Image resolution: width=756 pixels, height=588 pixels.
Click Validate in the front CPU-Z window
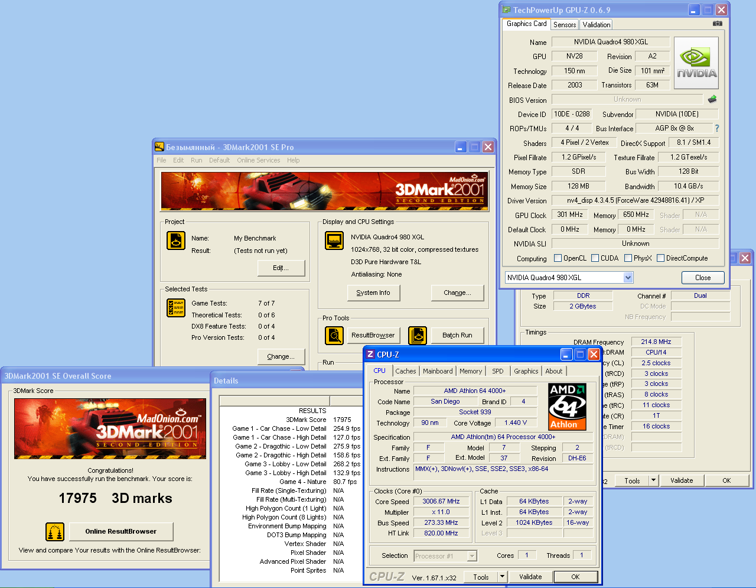tap(530, 577)
